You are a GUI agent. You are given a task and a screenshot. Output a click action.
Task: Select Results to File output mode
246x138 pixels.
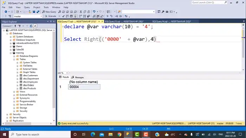click(102, 16)
